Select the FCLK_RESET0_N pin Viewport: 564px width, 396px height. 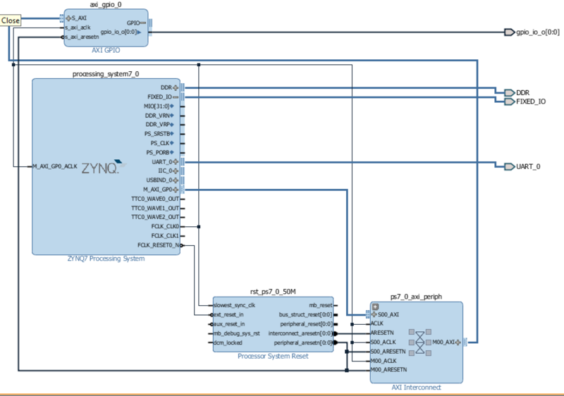pos(159,245)
